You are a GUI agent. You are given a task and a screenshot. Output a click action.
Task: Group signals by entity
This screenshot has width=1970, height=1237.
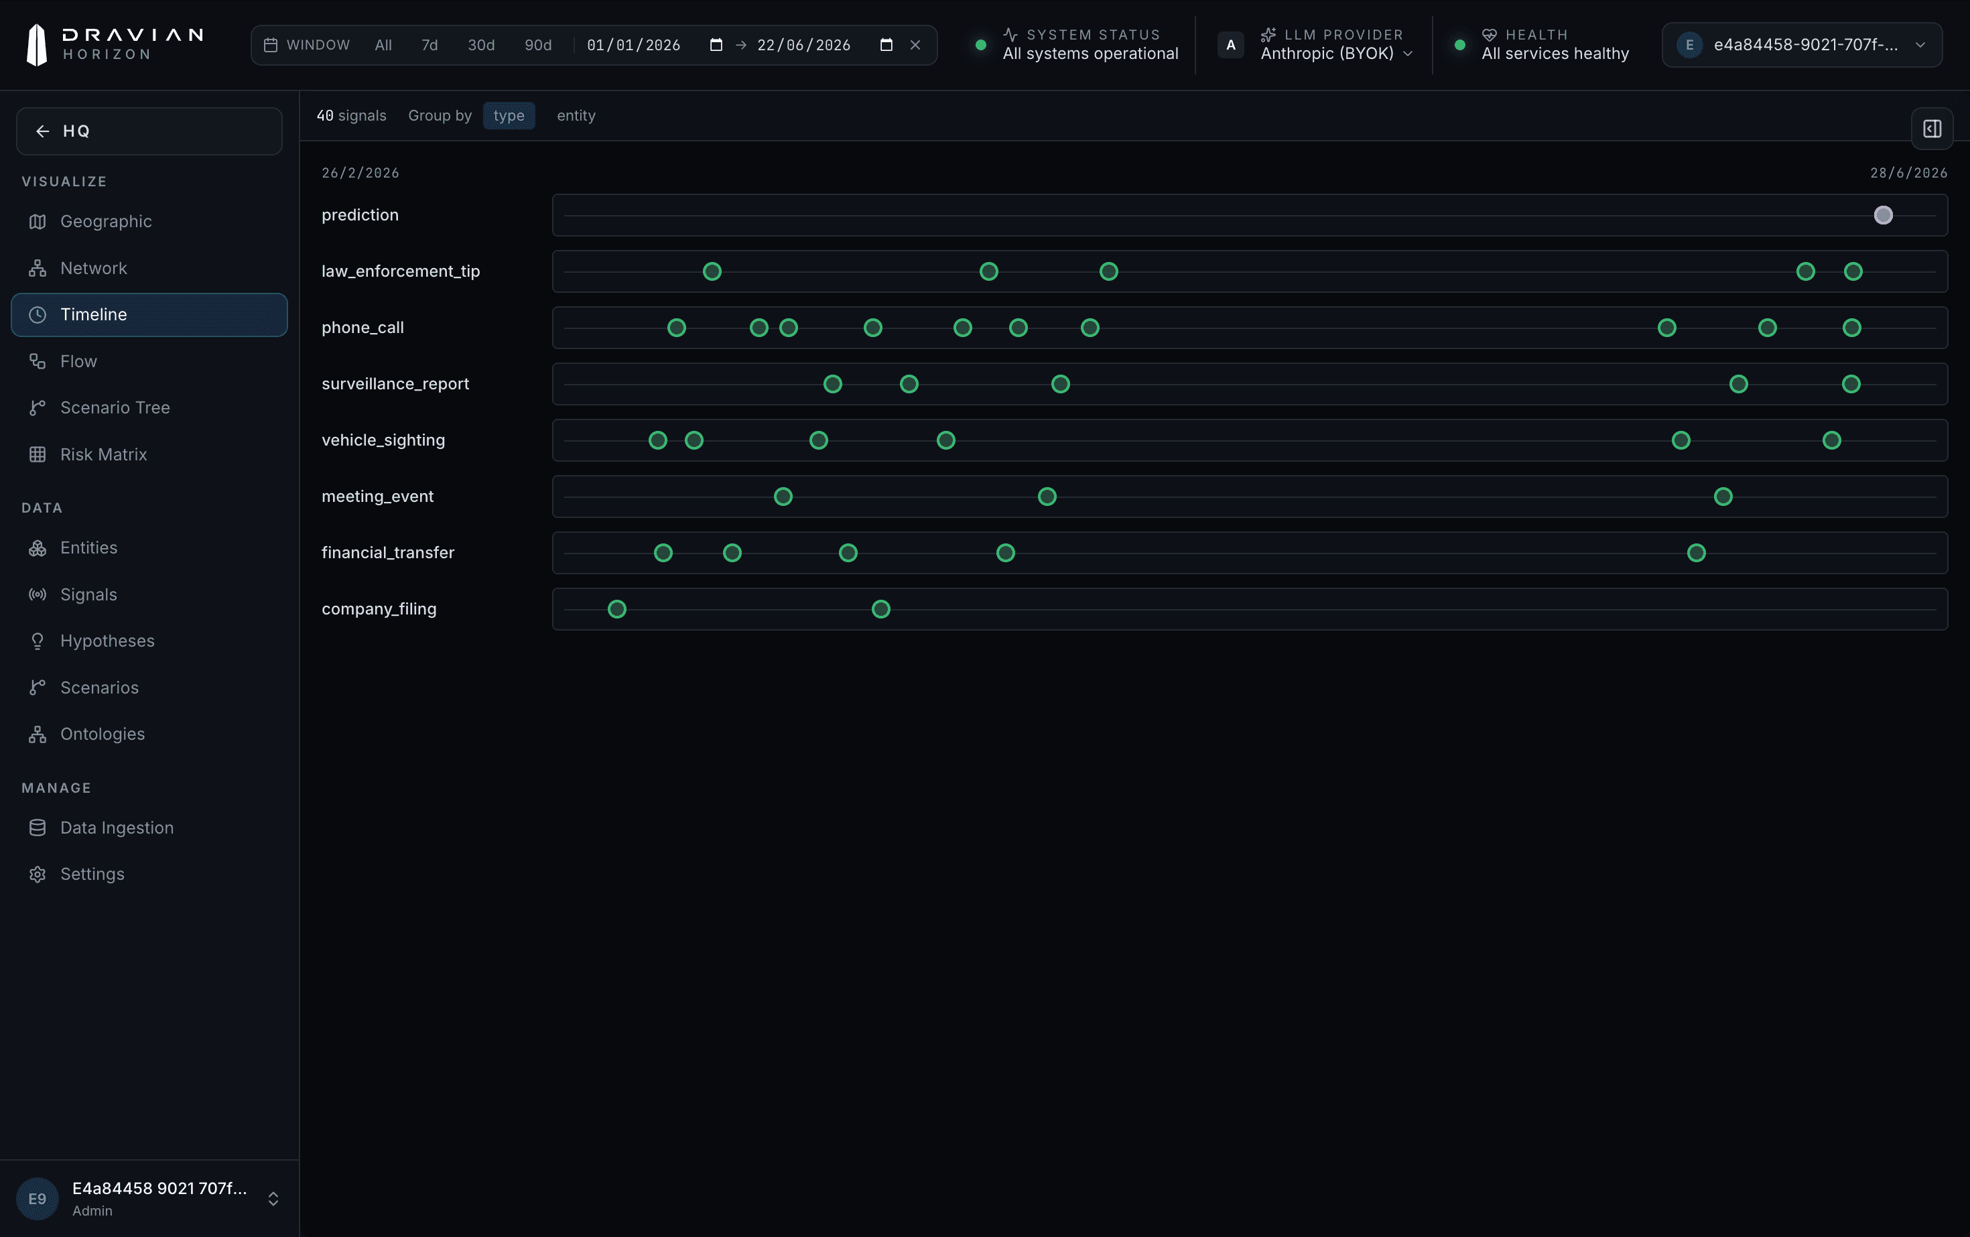576,115
